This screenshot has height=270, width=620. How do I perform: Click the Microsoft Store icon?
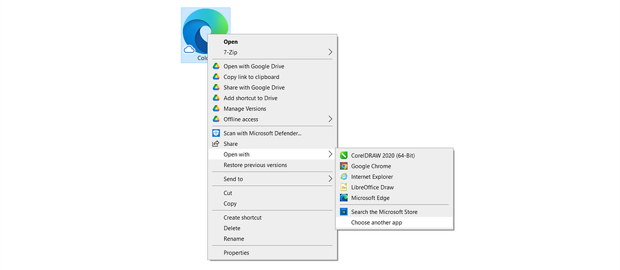344,212
